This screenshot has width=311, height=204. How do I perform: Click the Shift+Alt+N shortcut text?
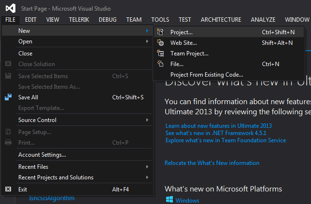(x=277, y=43)
